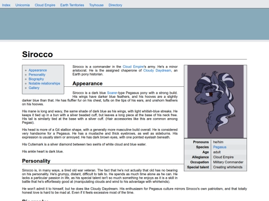The image size is (269, 201).
Task: Visit the Toyhouse link
Action: point(96,5)
